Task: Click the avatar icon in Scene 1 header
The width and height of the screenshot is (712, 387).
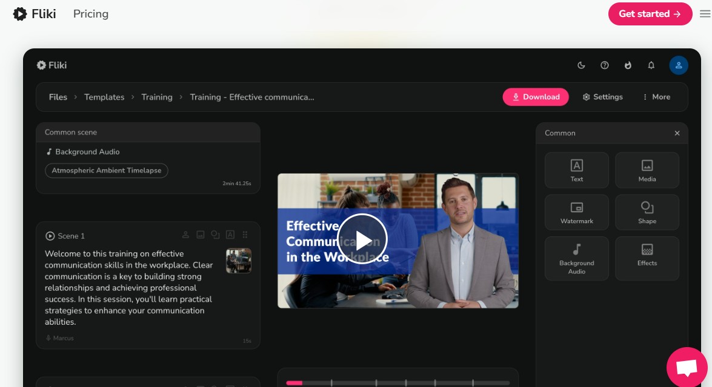Action: [x=186, y=235]
